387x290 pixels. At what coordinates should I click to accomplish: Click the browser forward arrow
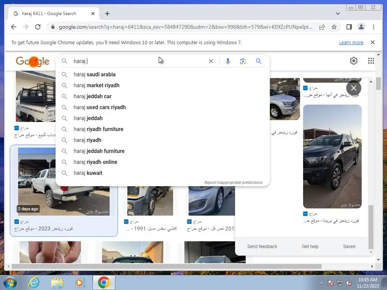pos(26,27)
